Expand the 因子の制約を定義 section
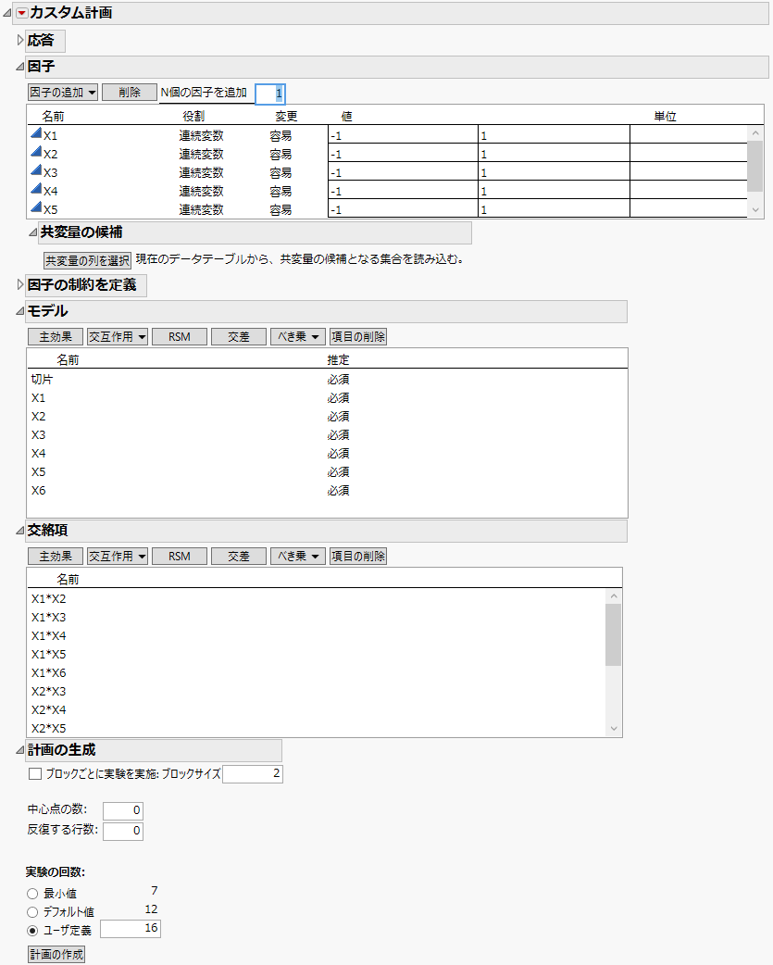The width and height of the screenshot is (773, 965). 21,285
